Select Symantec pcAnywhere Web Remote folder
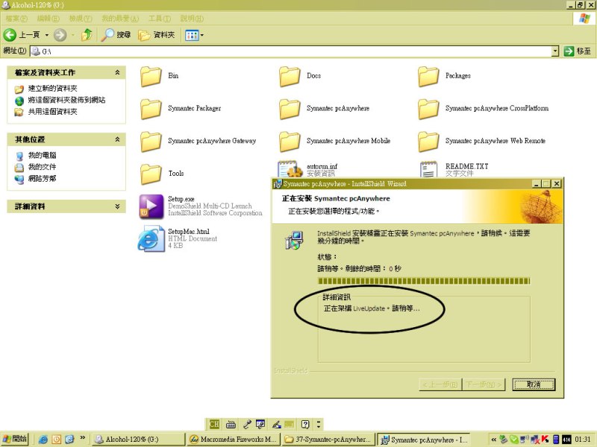597x447 pixels. 481,141
